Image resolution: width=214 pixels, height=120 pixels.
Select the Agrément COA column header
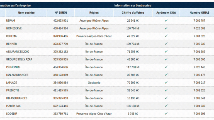click(166, 13)
